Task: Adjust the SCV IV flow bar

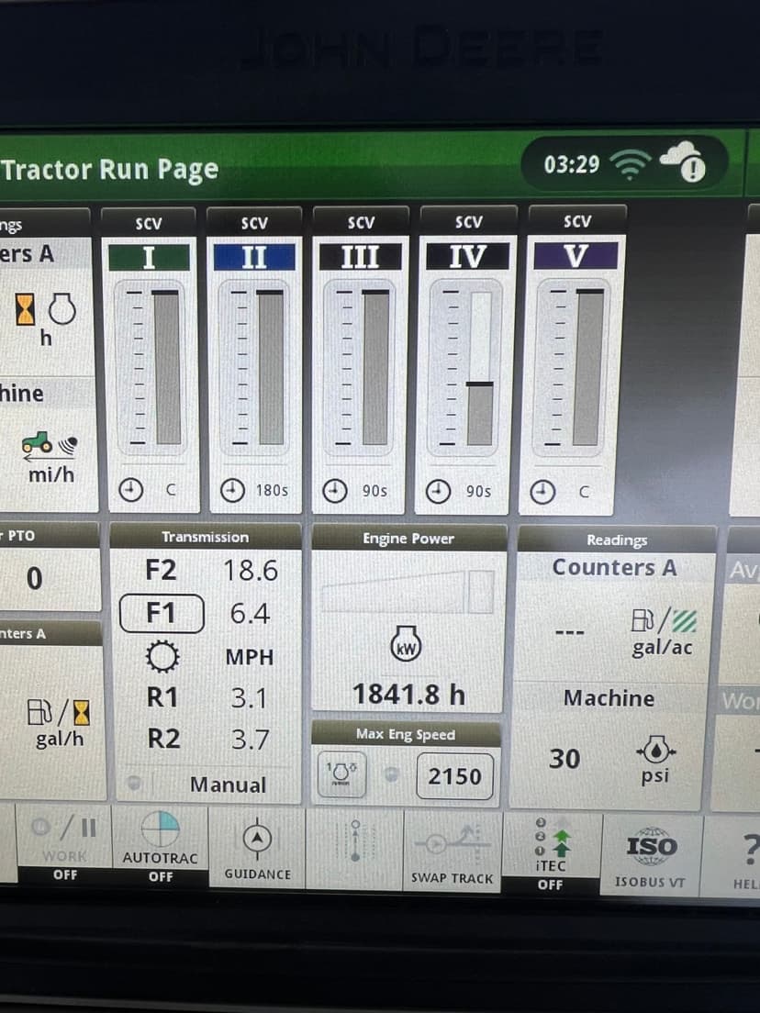Action: (480, 369)
